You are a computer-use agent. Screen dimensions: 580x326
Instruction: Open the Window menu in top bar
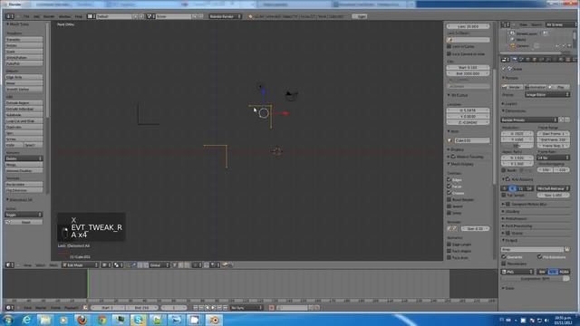click(64, 16)
